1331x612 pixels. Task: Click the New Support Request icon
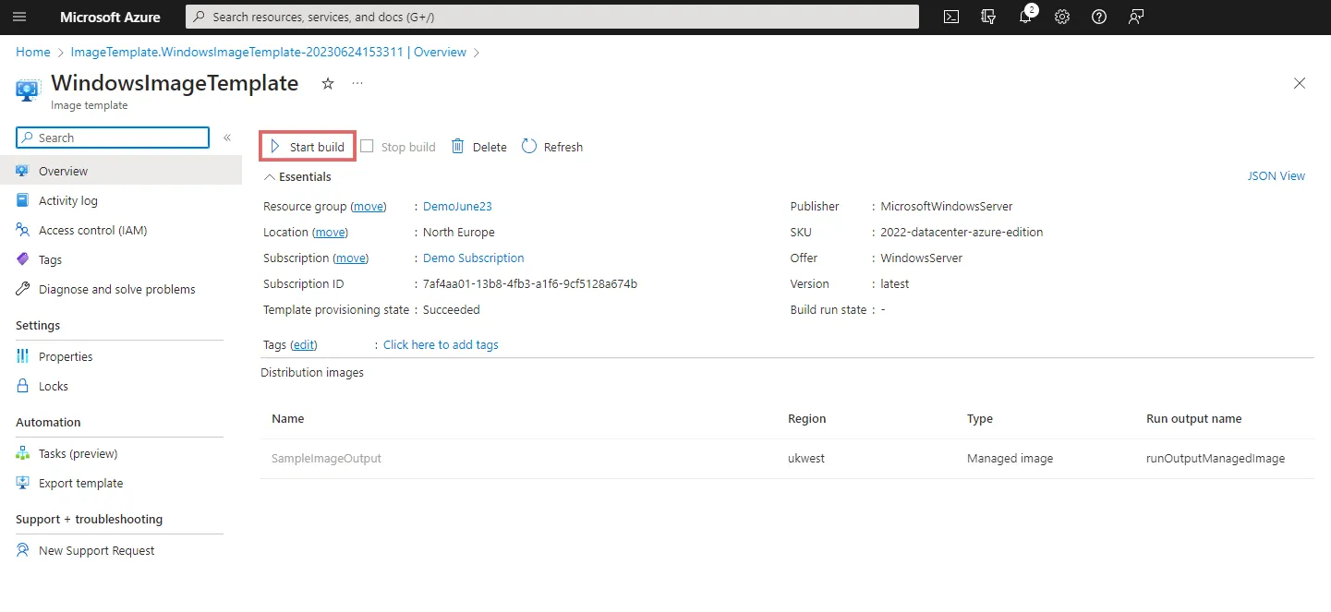(23, 550)
